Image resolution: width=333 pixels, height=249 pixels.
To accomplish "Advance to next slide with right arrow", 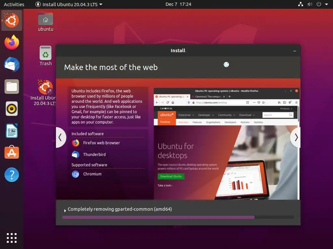I will click(x=296, y=137).
